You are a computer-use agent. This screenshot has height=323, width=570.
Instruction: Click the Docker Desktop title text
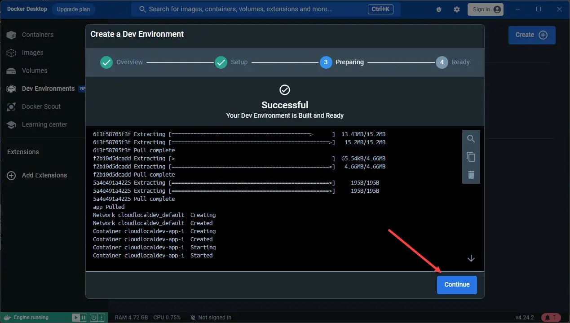click(27, 9)
